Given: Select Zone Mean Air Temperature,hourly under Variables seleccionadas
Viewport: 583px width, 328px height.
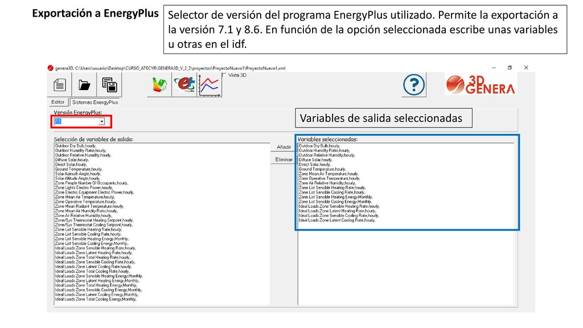Looking at the screenshot, I should coord(329,174).
